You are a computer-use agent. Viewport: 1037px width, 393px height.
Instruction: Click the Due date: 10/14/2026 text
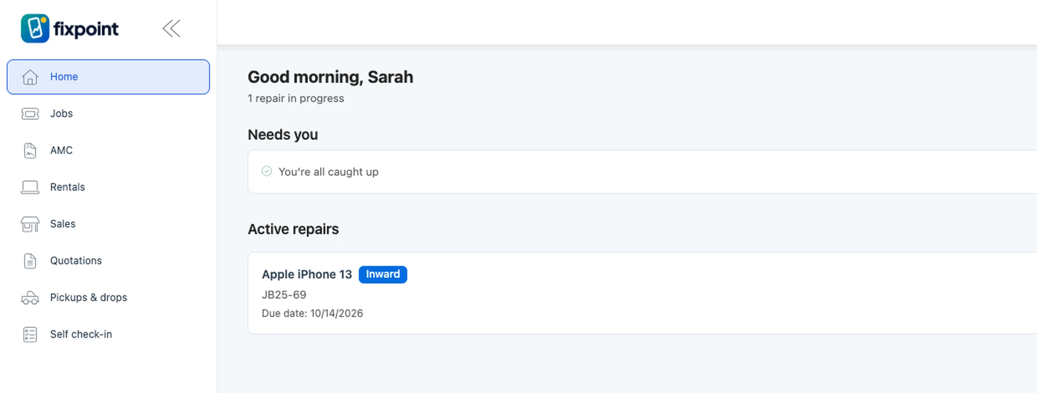point(312,313)
